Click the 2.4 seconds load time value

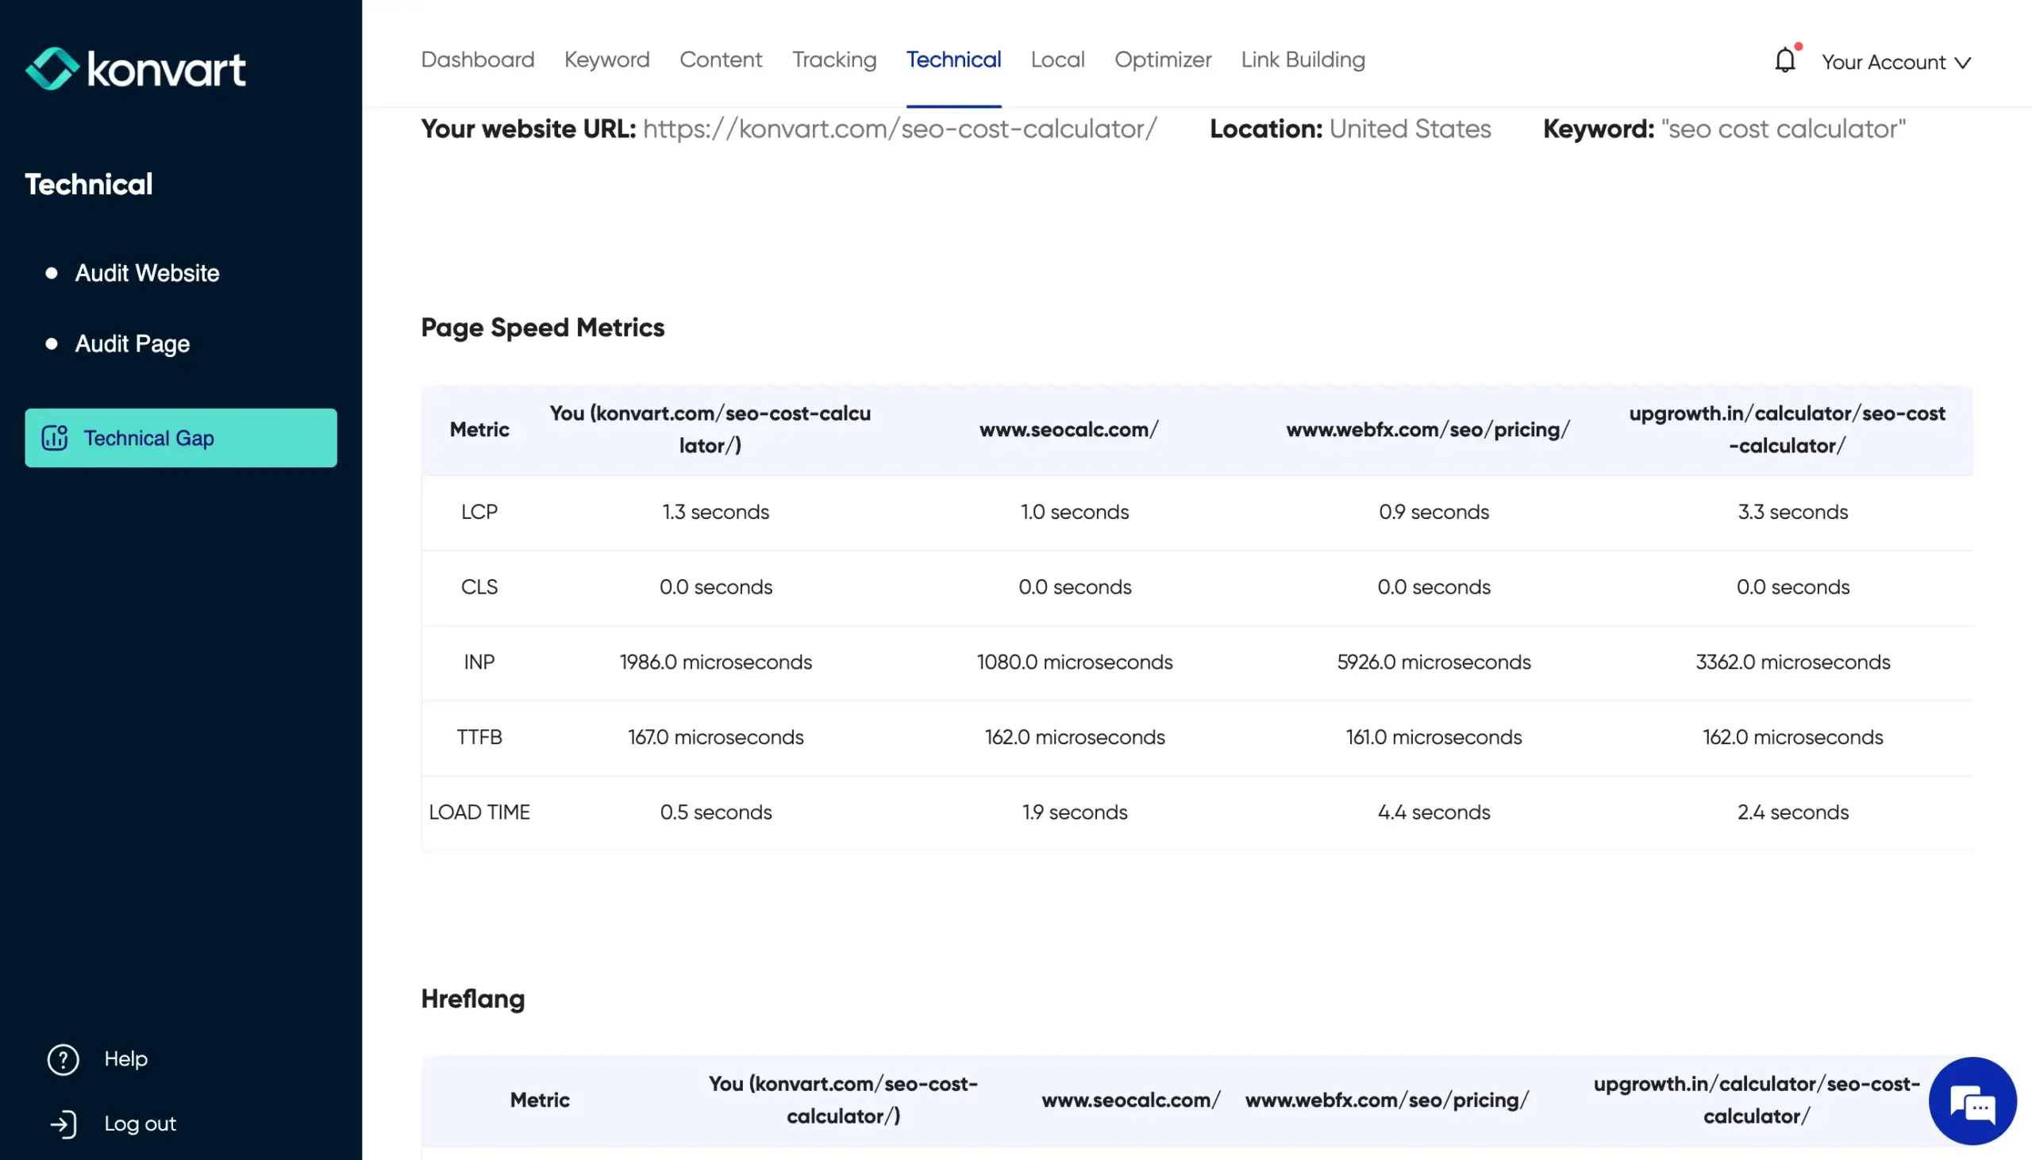point(1792,812)
